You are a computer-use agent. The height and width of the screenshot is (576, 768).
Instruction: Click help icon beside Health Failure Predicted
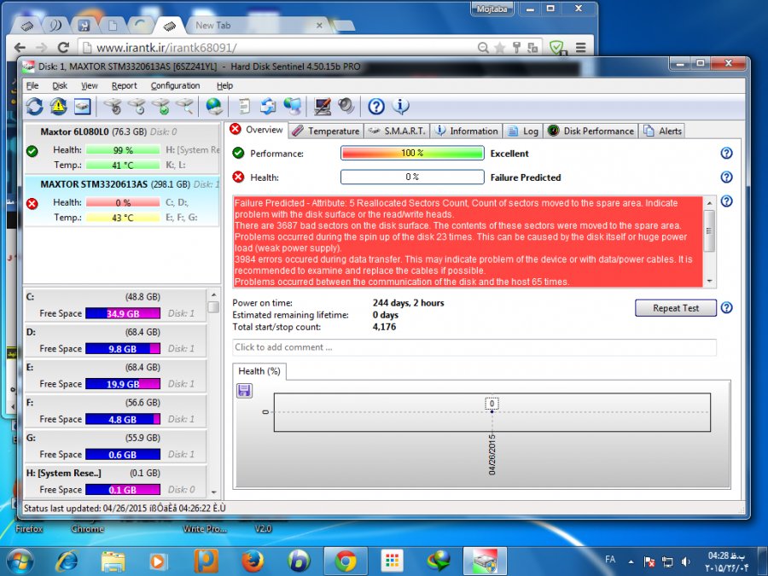(726, 177)
